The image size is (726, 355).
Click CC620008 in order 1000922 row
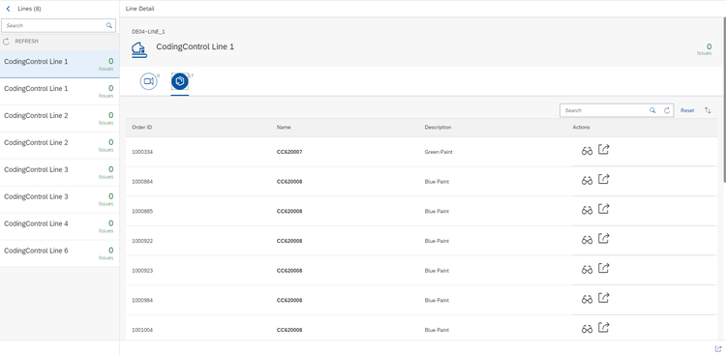tap(289, 241)
